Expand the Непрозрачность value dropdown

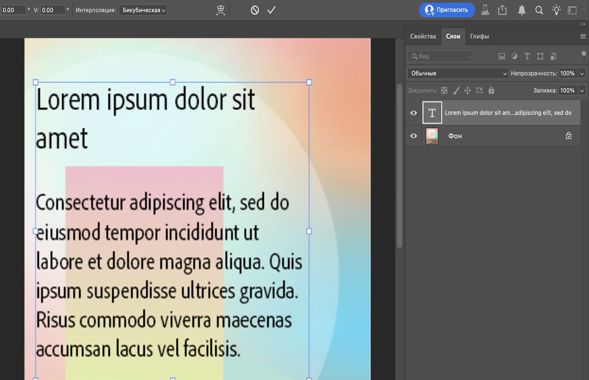point(582,73)
